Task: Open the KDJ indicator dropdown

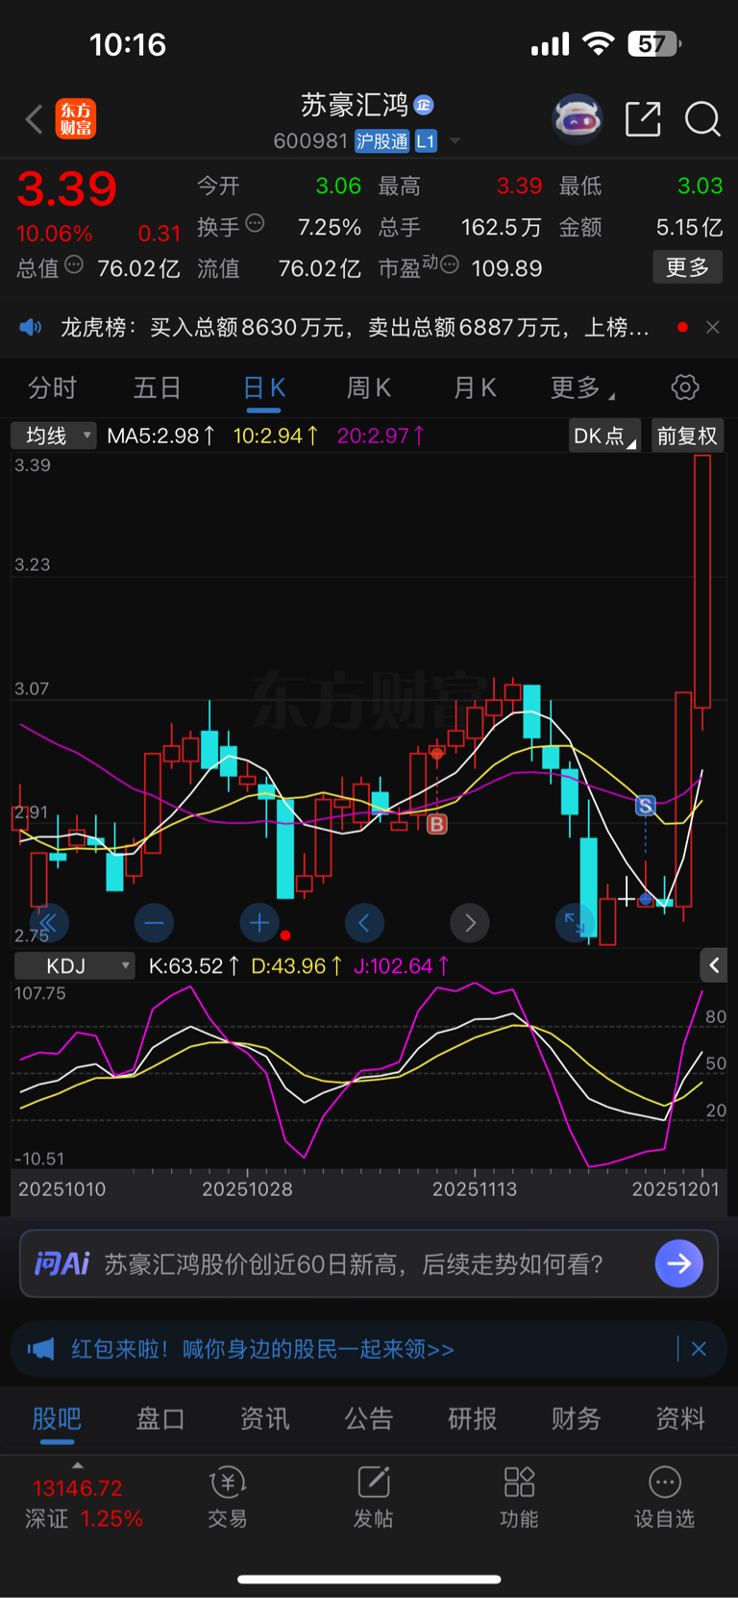Action: pos(75,965)
